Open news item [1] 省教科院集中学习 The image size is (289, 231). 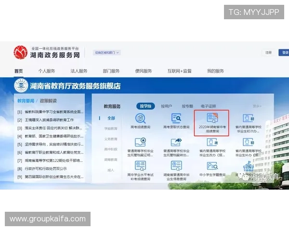51,112
